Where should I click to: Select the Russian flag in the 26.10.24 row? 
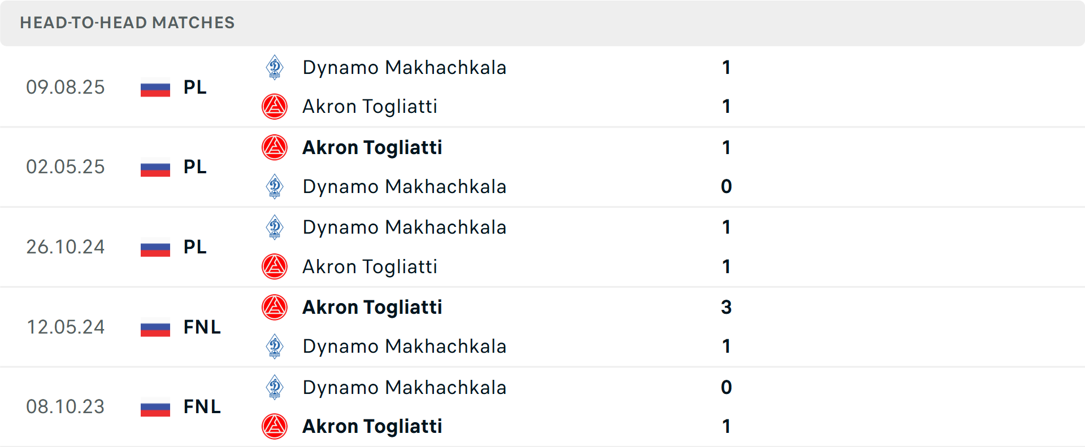[155, 247]
